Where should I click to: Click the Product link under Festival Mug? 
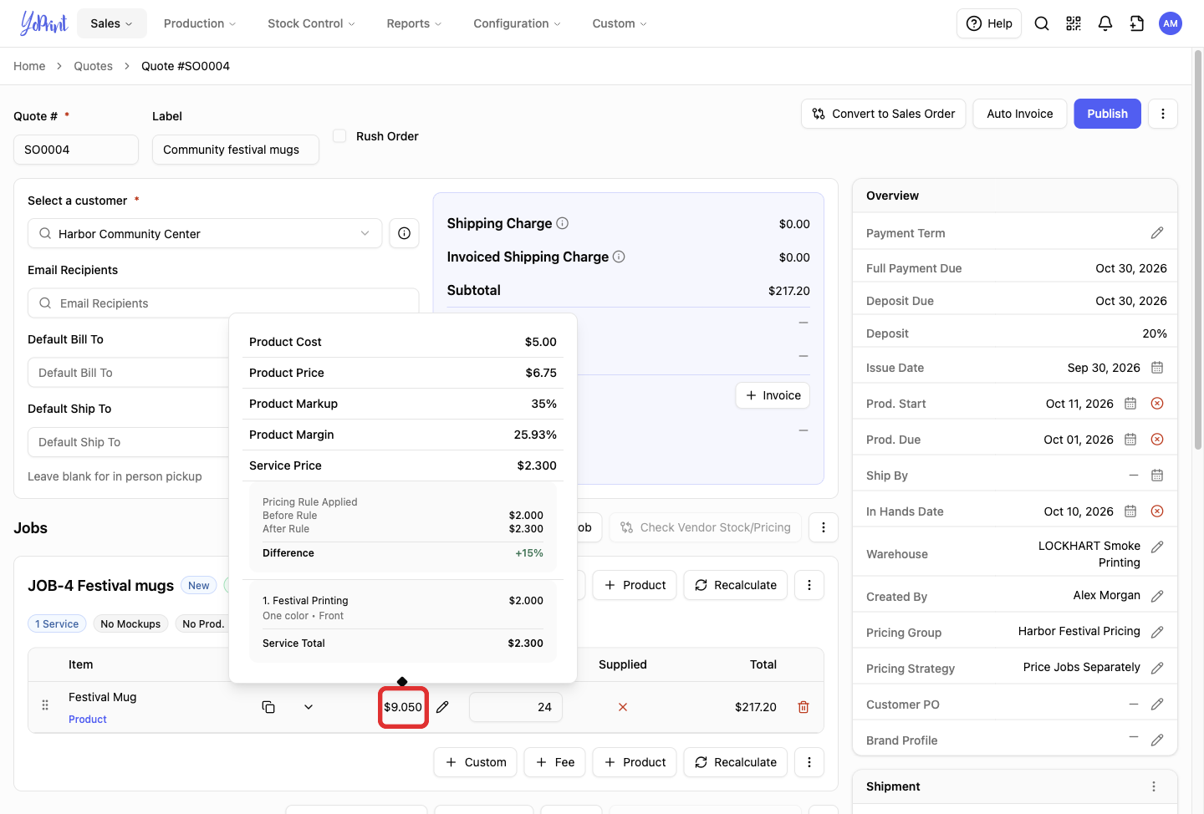[x=88, y=720]
